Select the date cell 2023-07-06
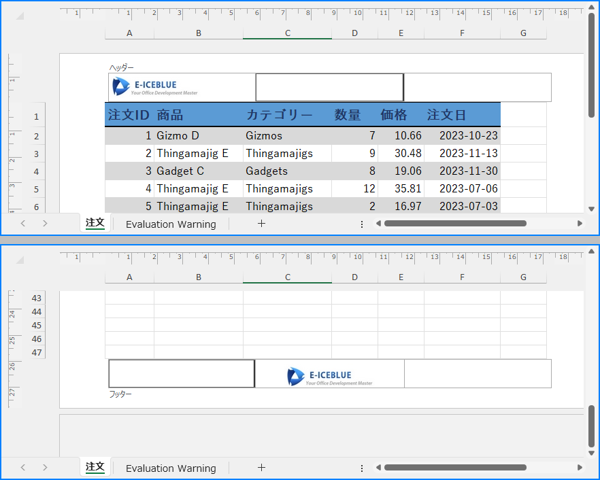Screen dimensions: 600x480 462,188
